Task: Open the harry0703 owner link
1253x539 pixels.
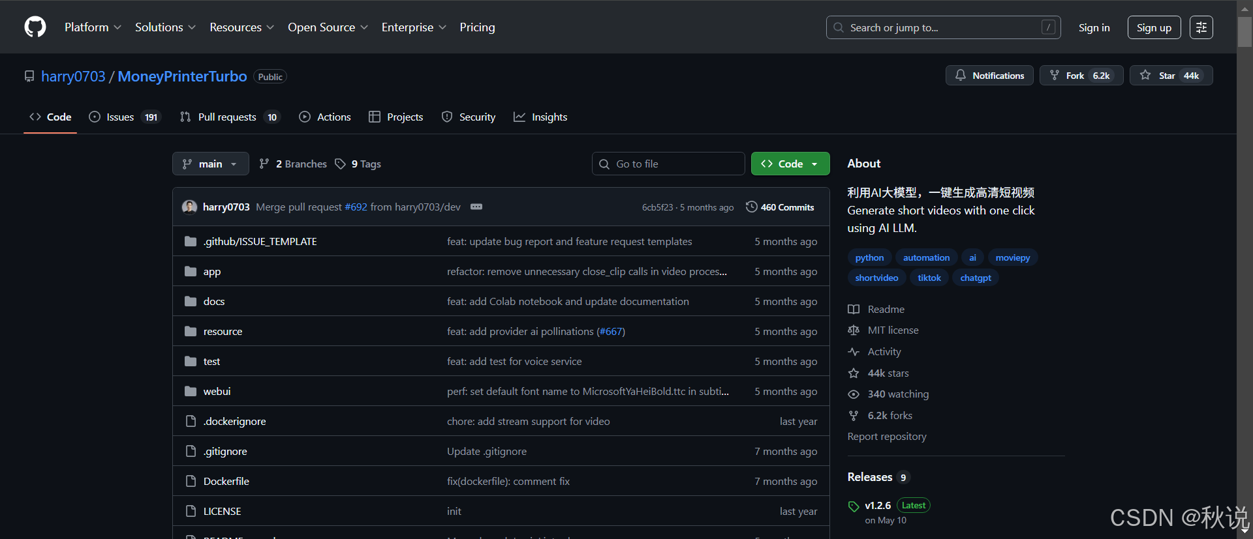Action: (x=73, y=76)
